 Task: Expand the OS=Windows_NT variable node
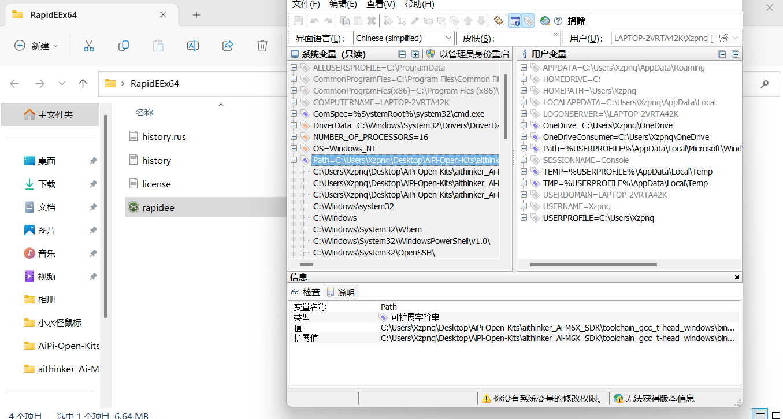pos(294,149)
